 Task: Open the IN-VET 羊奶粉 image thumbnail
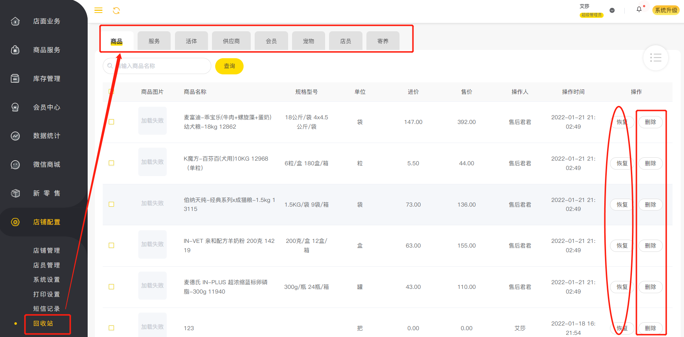coord(152,244)
